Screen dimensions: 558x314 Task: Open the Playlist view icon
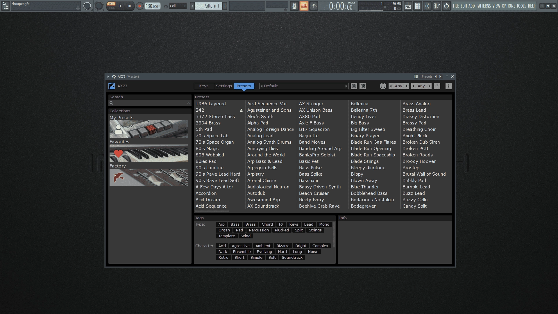[408, 6]
